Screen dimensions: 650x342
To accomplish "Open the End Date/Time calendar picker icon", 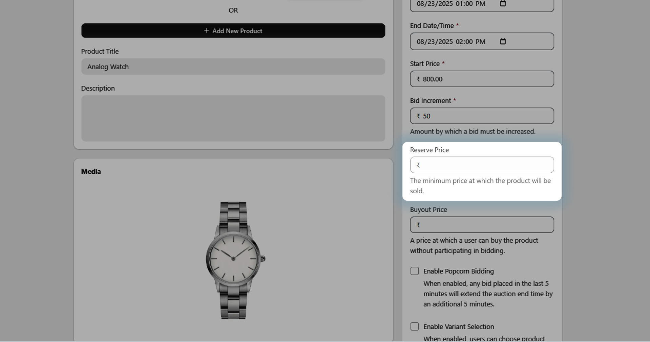I will tap(503, 42).
